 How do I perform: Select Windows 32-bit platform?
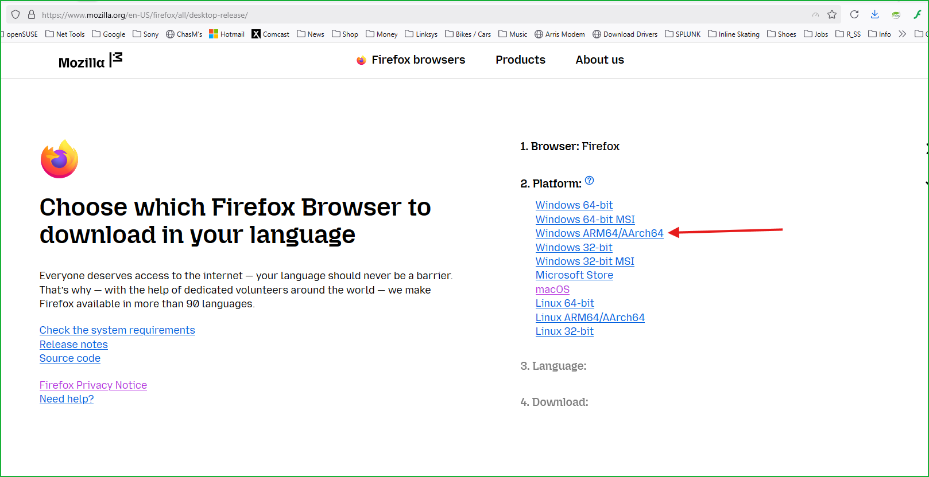574,248
